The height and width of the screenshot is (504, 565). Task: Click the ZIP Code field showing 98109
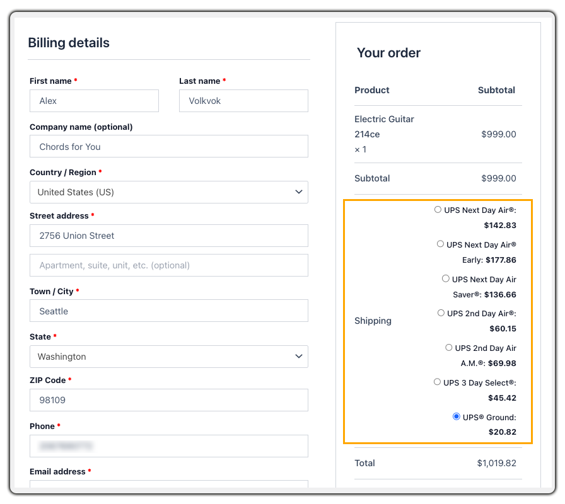tap(168, 400)
